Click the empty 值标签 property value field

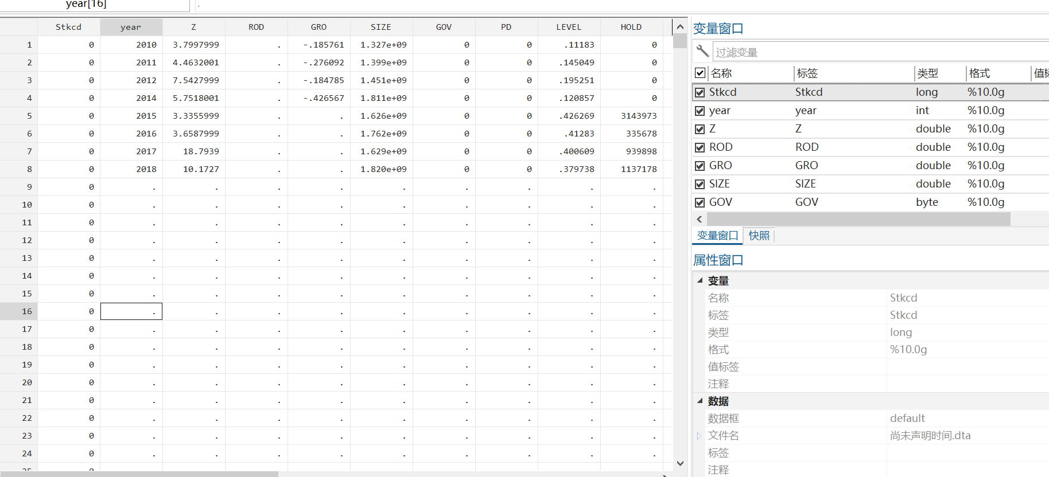click(x=968, y=367)
